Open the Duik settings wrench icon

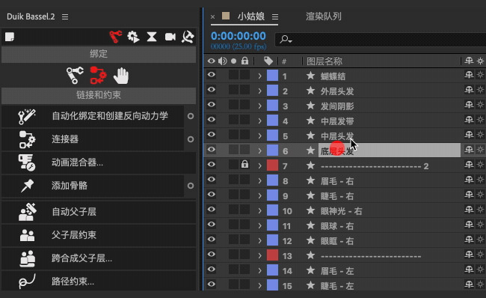pyautogui.click(x=188, y=37)
